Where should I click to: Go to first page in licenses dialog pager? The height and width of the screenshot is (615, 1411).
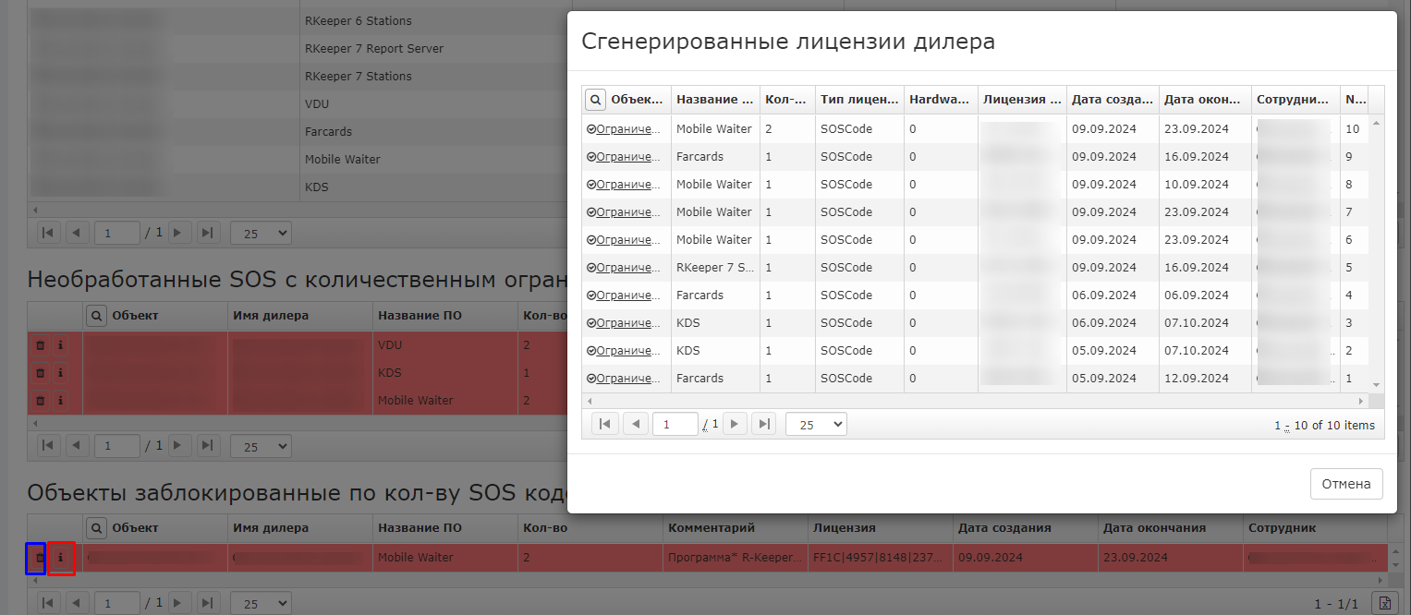click(604, 424)
